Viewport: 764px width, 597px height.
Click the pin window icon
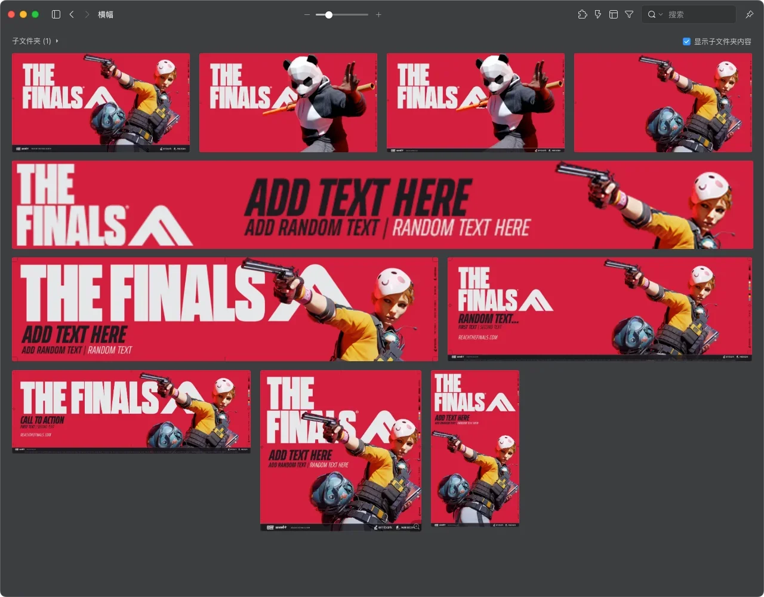coord(749,14)
